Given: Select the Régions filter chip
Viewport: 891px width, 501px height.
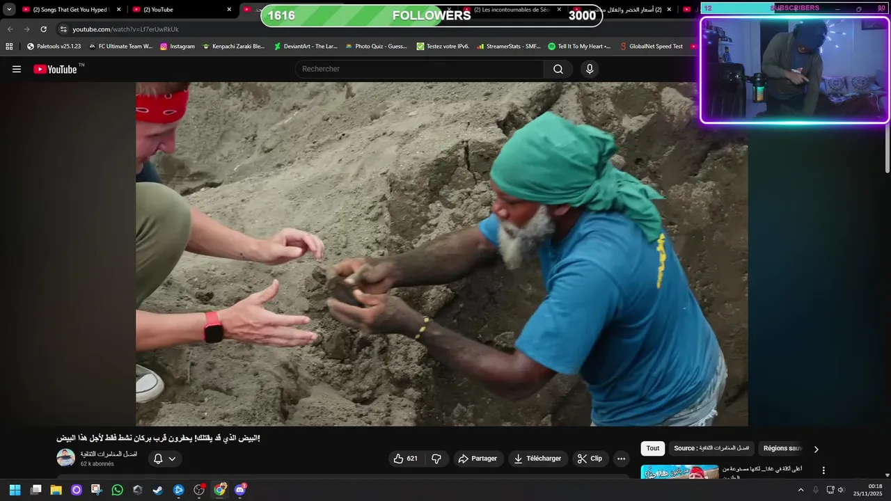Looking at the screenshot, I should [x=782, y=448].
